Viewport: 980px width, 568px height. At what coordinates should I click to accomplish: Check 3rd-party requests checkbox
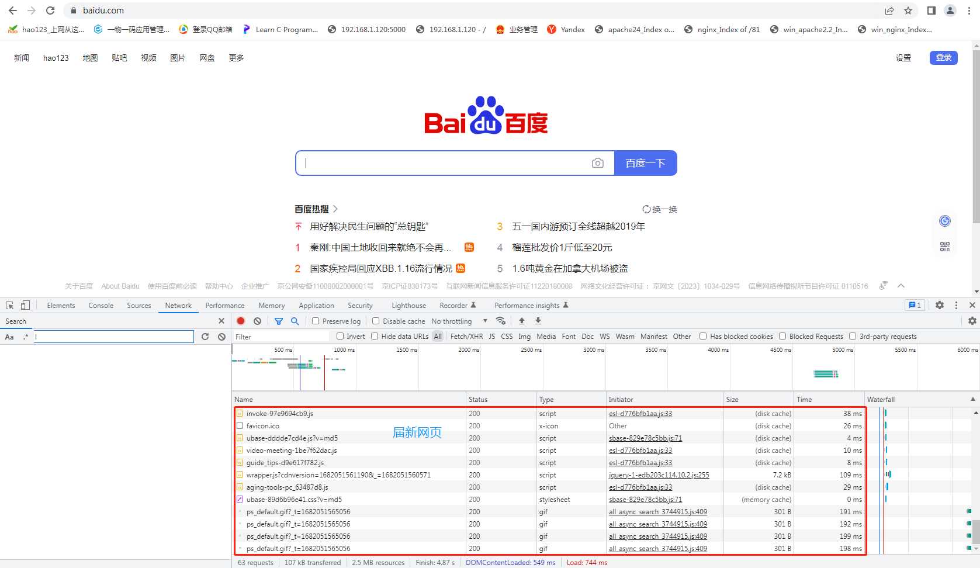tap(853, 336)
